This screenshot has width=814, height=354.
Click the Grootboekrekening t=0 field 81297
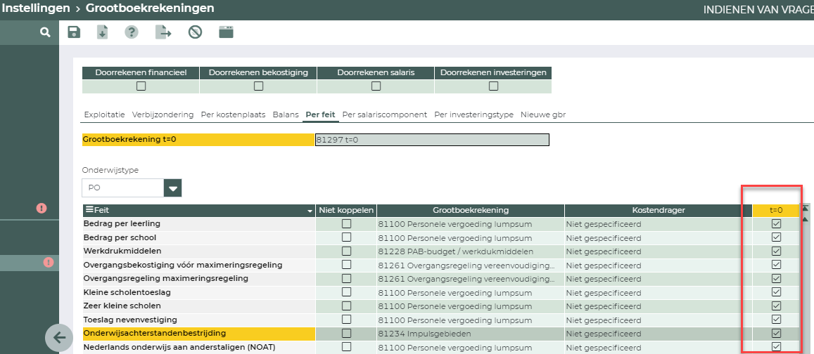[432, 140]
